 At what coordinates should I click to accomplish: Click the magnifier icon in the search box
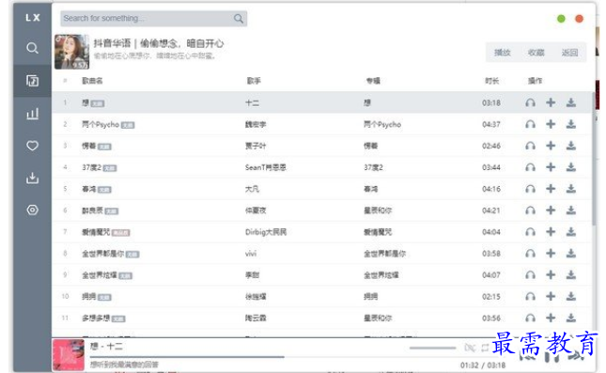click(239, 18)
